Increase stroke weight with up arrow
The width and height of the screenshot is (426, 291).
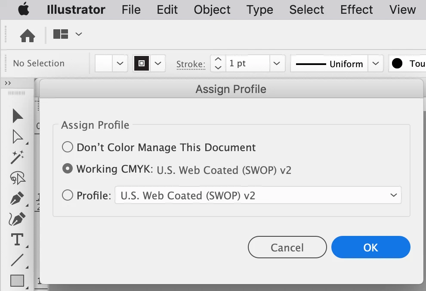coord(218,59)
